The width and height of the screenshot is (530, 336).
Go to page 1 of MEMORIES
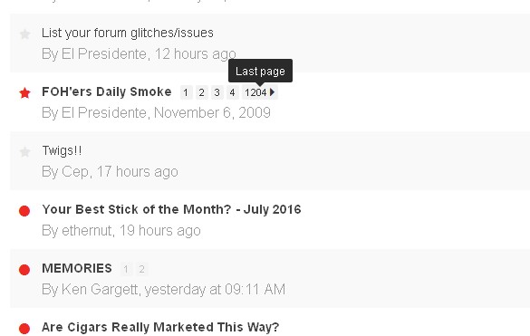coord(126,269)
